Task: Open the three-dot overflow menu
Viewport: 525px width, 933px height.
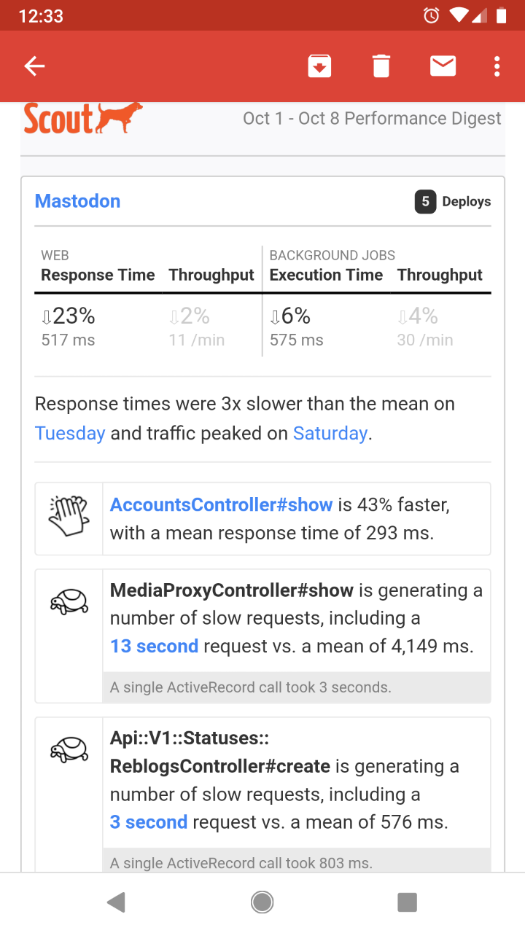Action: coord(497,66)
